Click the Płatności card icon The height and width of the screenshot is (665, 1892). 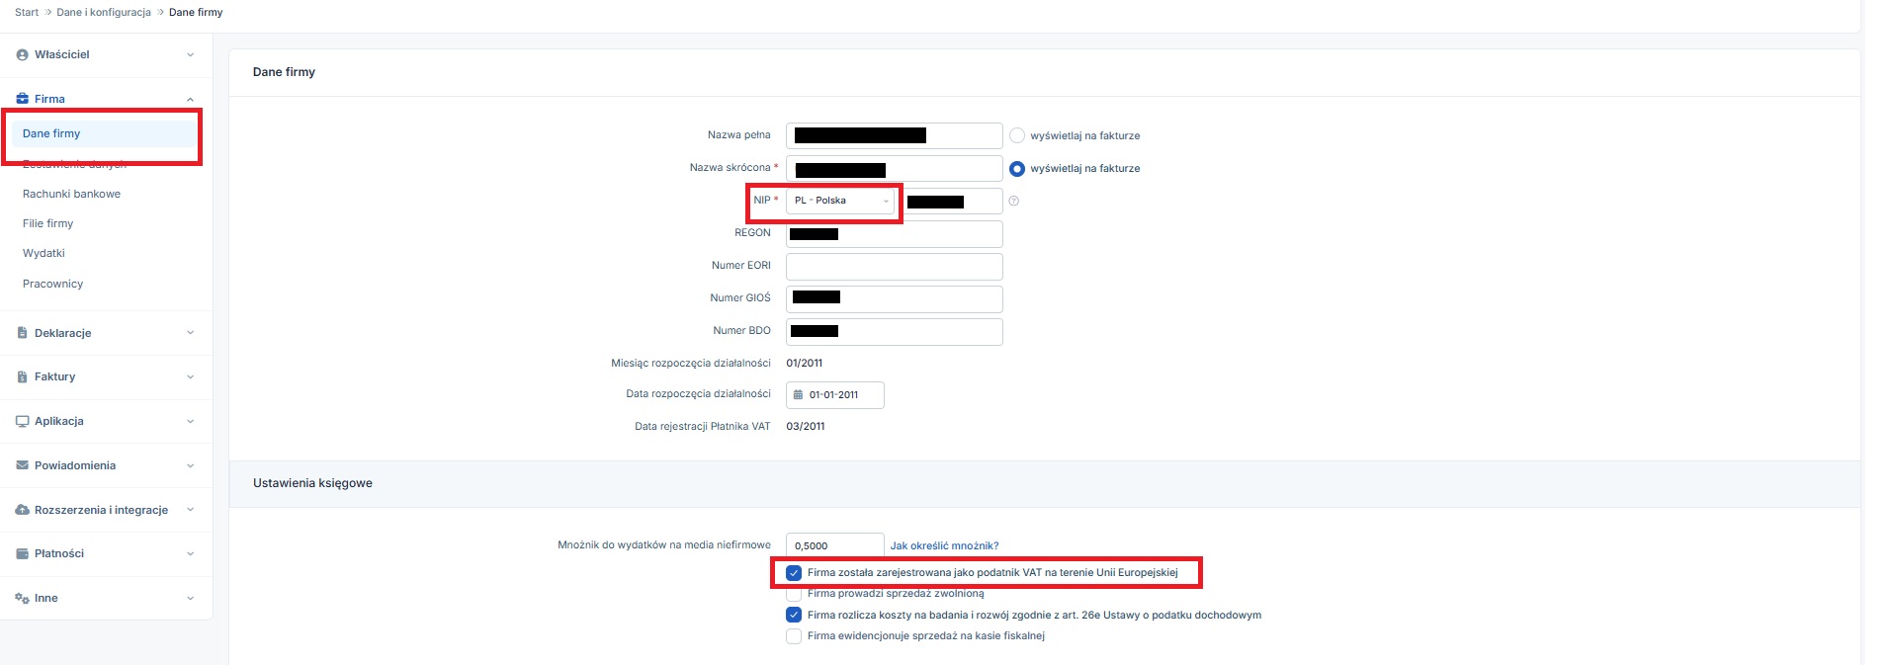click(22, 553)
